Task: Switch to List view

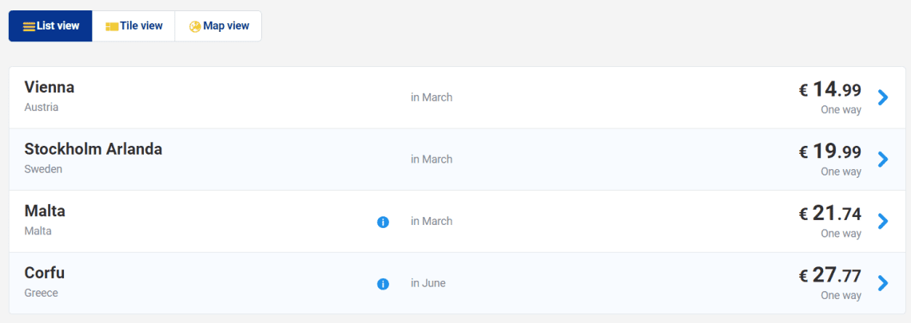Action: pos(50,26)
